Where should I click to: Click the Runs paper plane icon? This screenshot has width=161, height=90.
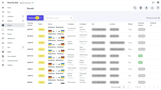3,12
